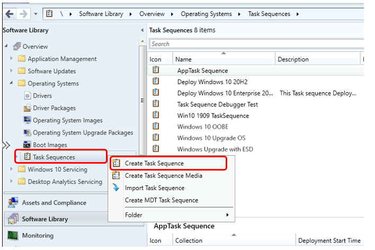Click the Import Task Sequence arrow icon
The height and width of the screenshot is (250, 375).
tap(116, 187)
